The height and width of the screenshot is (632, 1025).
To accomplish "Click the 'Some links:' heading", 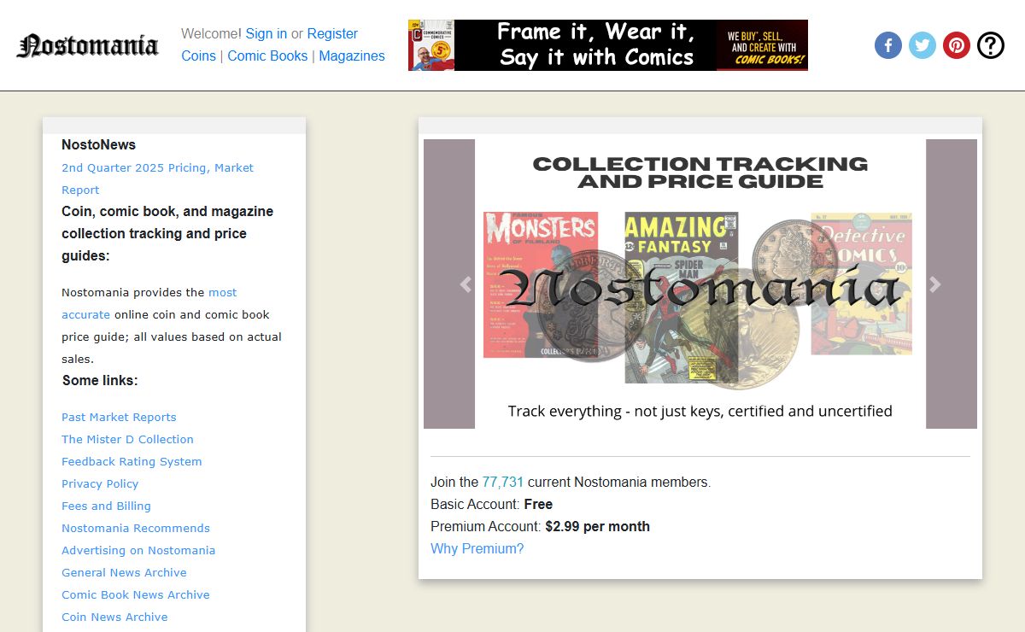I will [x=100, y=380].
